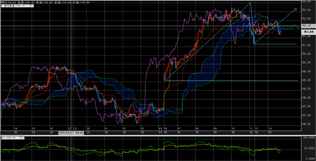Select the horizontal line at 149.00
The image size is (316, 161).
[231, 80]
